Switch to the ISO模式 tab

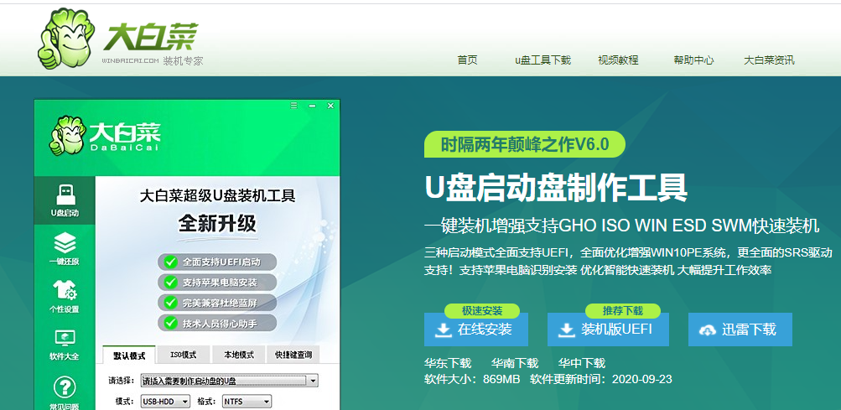click(183, 355)
